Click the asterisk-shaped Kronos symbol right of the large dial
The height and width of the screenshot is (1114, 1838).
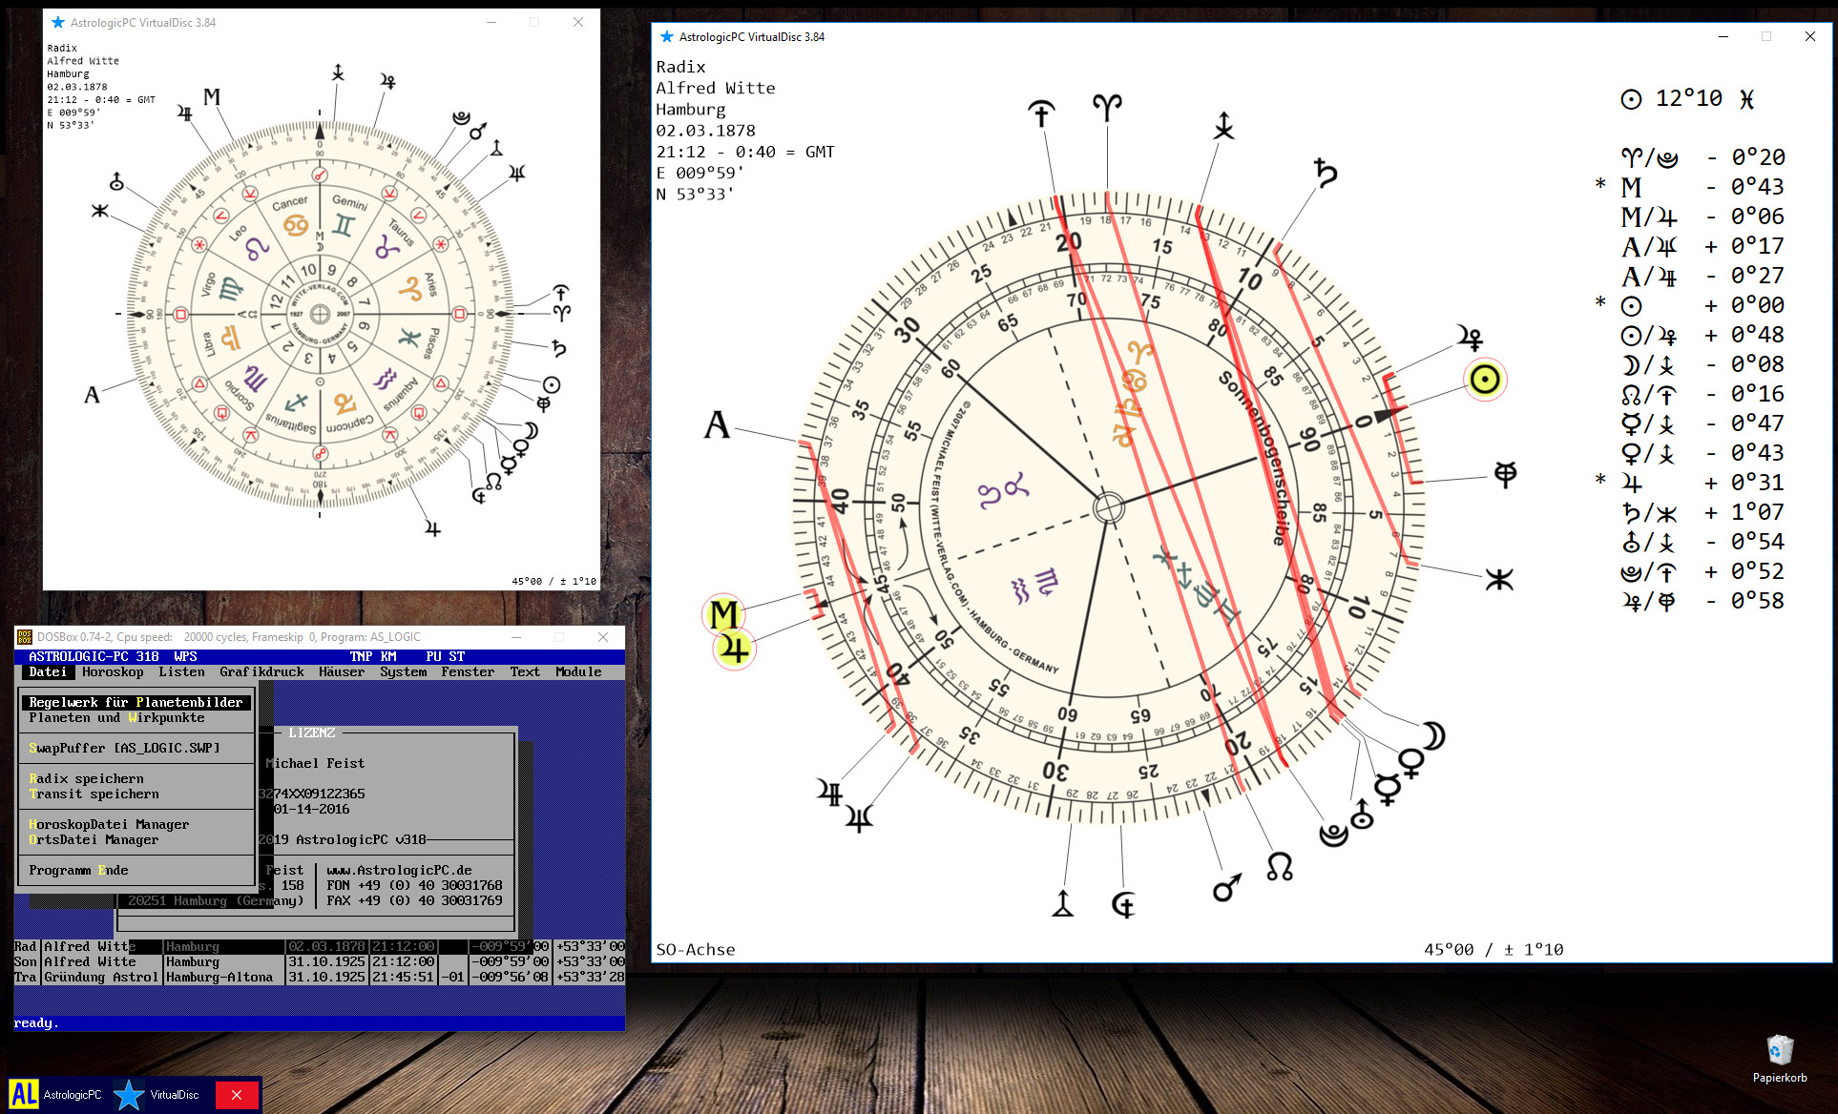(1499, 579)
